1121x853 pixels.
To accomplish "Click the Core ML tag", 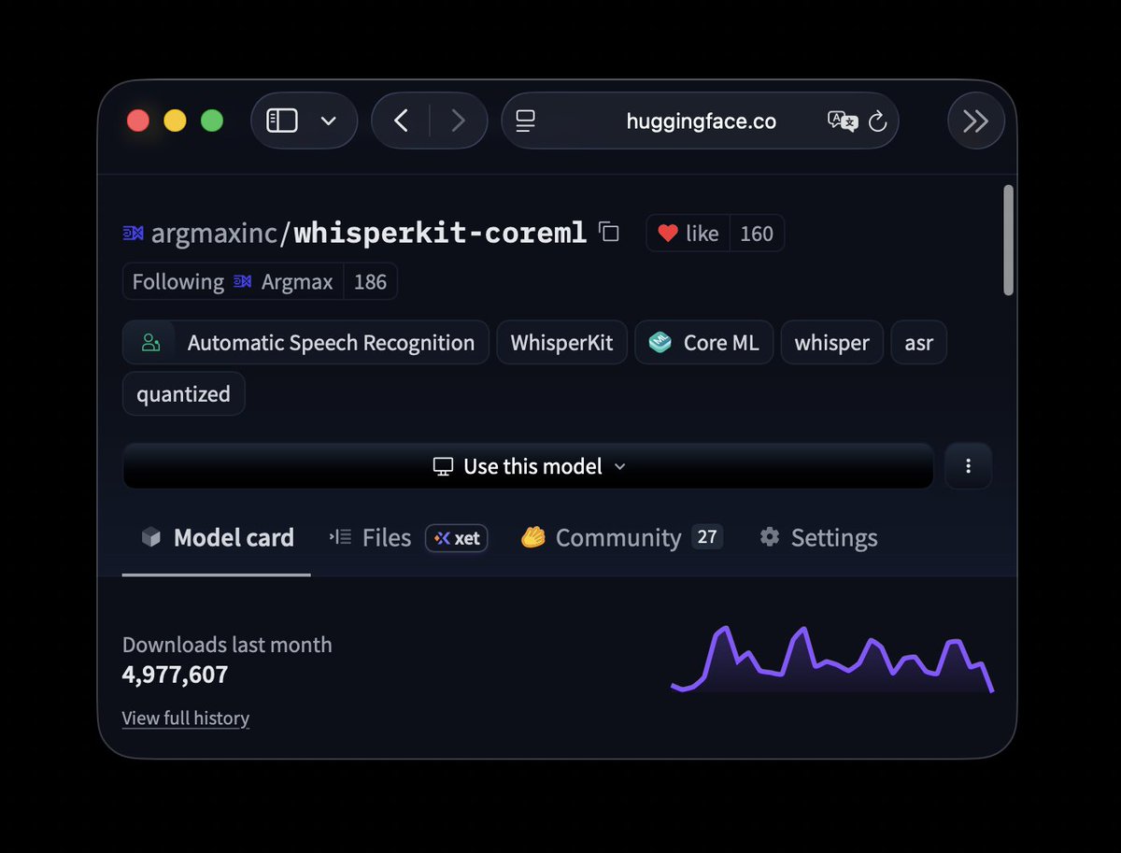I will click(x=703, y=342).
